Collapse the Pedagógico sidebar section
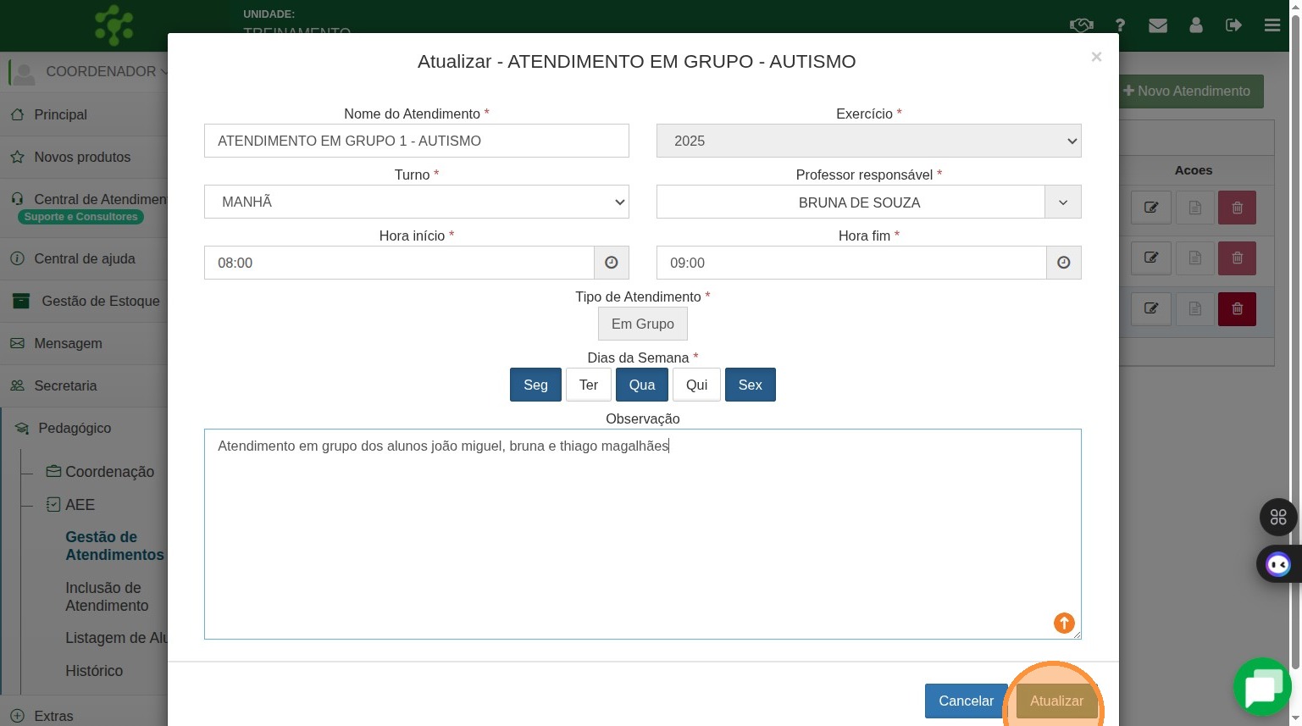 [85, 428]
